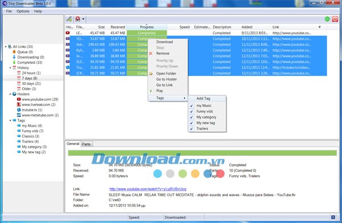Click the Funny vids tag icon in sidebar
Screen dimensions: 342x223
coord(19,131)
